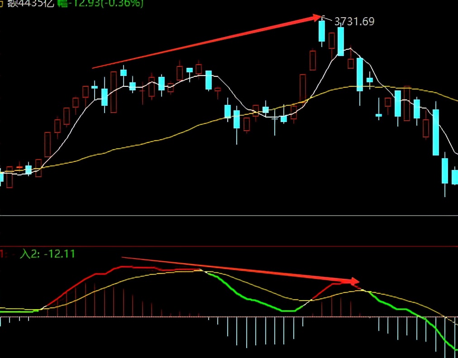Click the green 入2: -12.11 indicator label

click(x=48, y=254)
